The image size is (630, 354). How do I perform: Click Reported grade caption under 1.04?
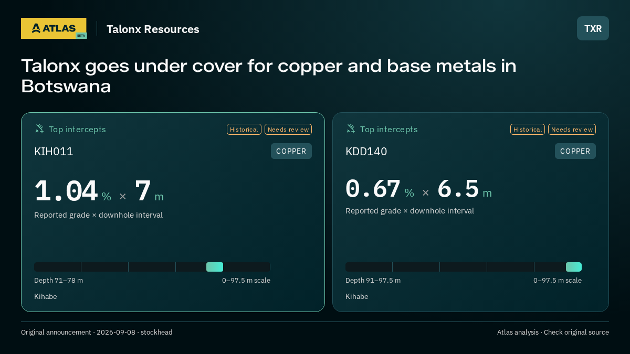pyautogui.click(x=99, y=215)
